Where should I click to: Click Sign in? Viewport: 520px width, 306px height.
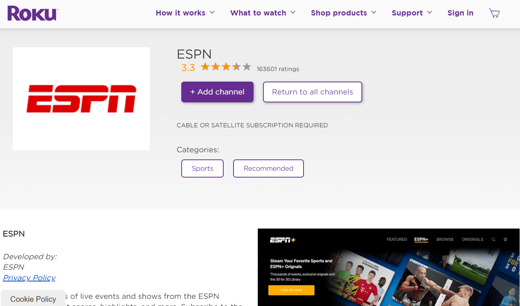tap(460, 13)
